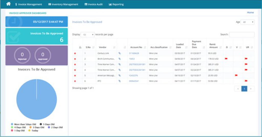Image resolution: width=262 pixels, height=137 pixels.
Task: Click the D flag on Birch Communications row
Action: pyautogui.click(x=226, y=59)
